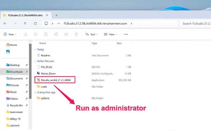
Task: Open Home in the navigation pane
Action: [12, 45]
